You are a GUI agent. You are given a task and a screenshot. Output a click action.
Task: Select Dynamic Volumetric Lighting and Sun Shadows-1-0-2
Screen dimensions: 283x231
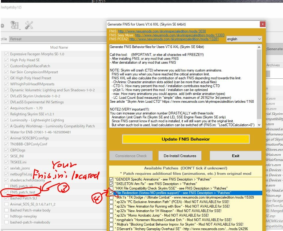(54, 90)
